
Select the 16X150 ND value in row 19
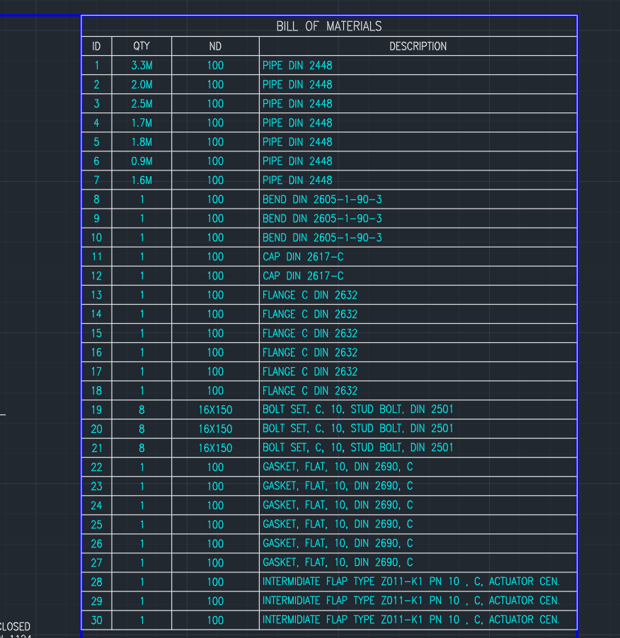point(214,409)
